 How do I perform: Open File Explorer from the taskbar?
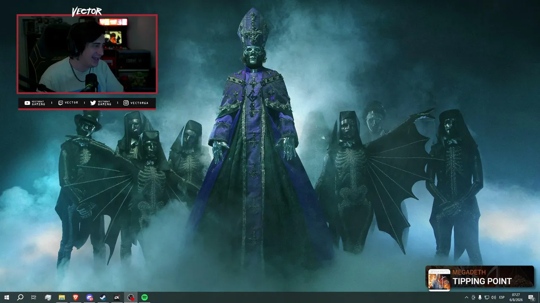pos(62,298)
